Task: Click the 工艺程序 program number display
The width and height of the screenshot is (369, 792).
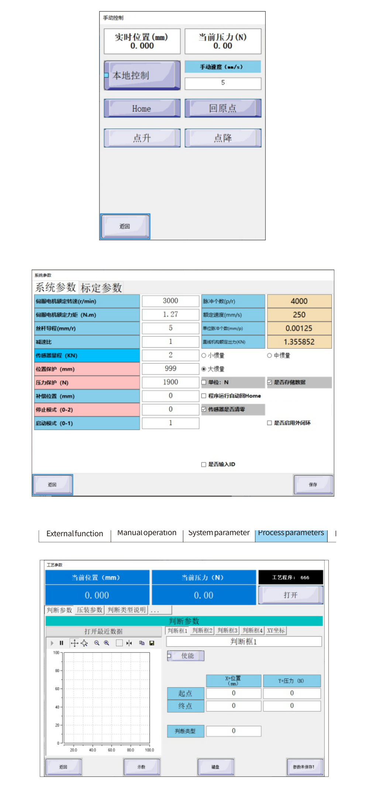Action: click(x=291, y=578)
